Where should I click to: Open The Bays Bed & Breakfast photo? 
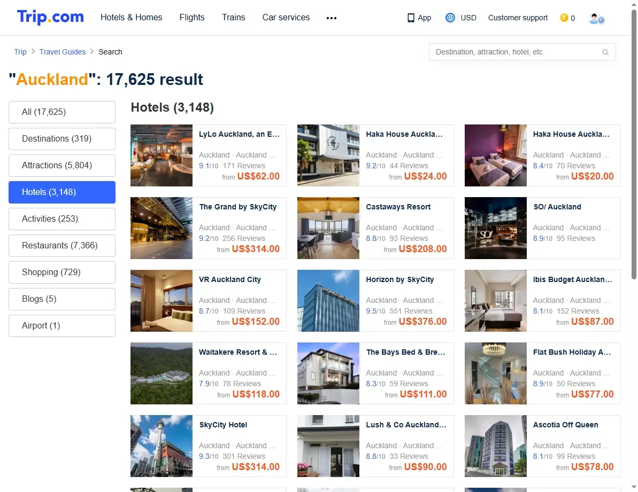coord(328,374)
